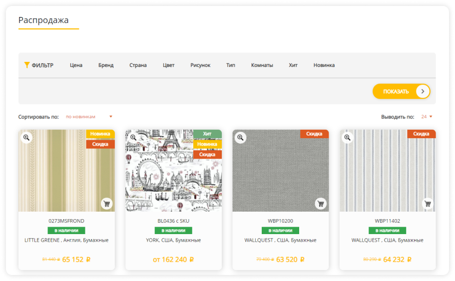Open magnifier on WBP10200 gray wallpaper
This screenshot has height=281, width=455.
pos(240,137)
